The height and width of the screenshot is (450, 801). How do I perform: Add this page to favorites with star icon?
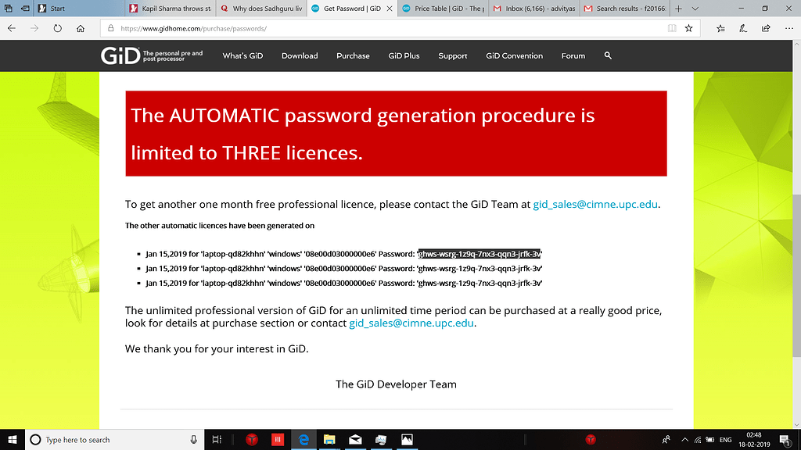pyautogui.click(x=688, y=27)
